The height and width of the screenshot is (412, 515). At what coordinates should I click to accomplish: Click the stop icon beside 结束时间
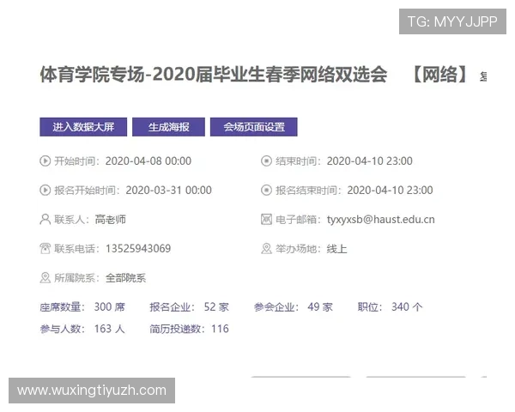(266, 161)
